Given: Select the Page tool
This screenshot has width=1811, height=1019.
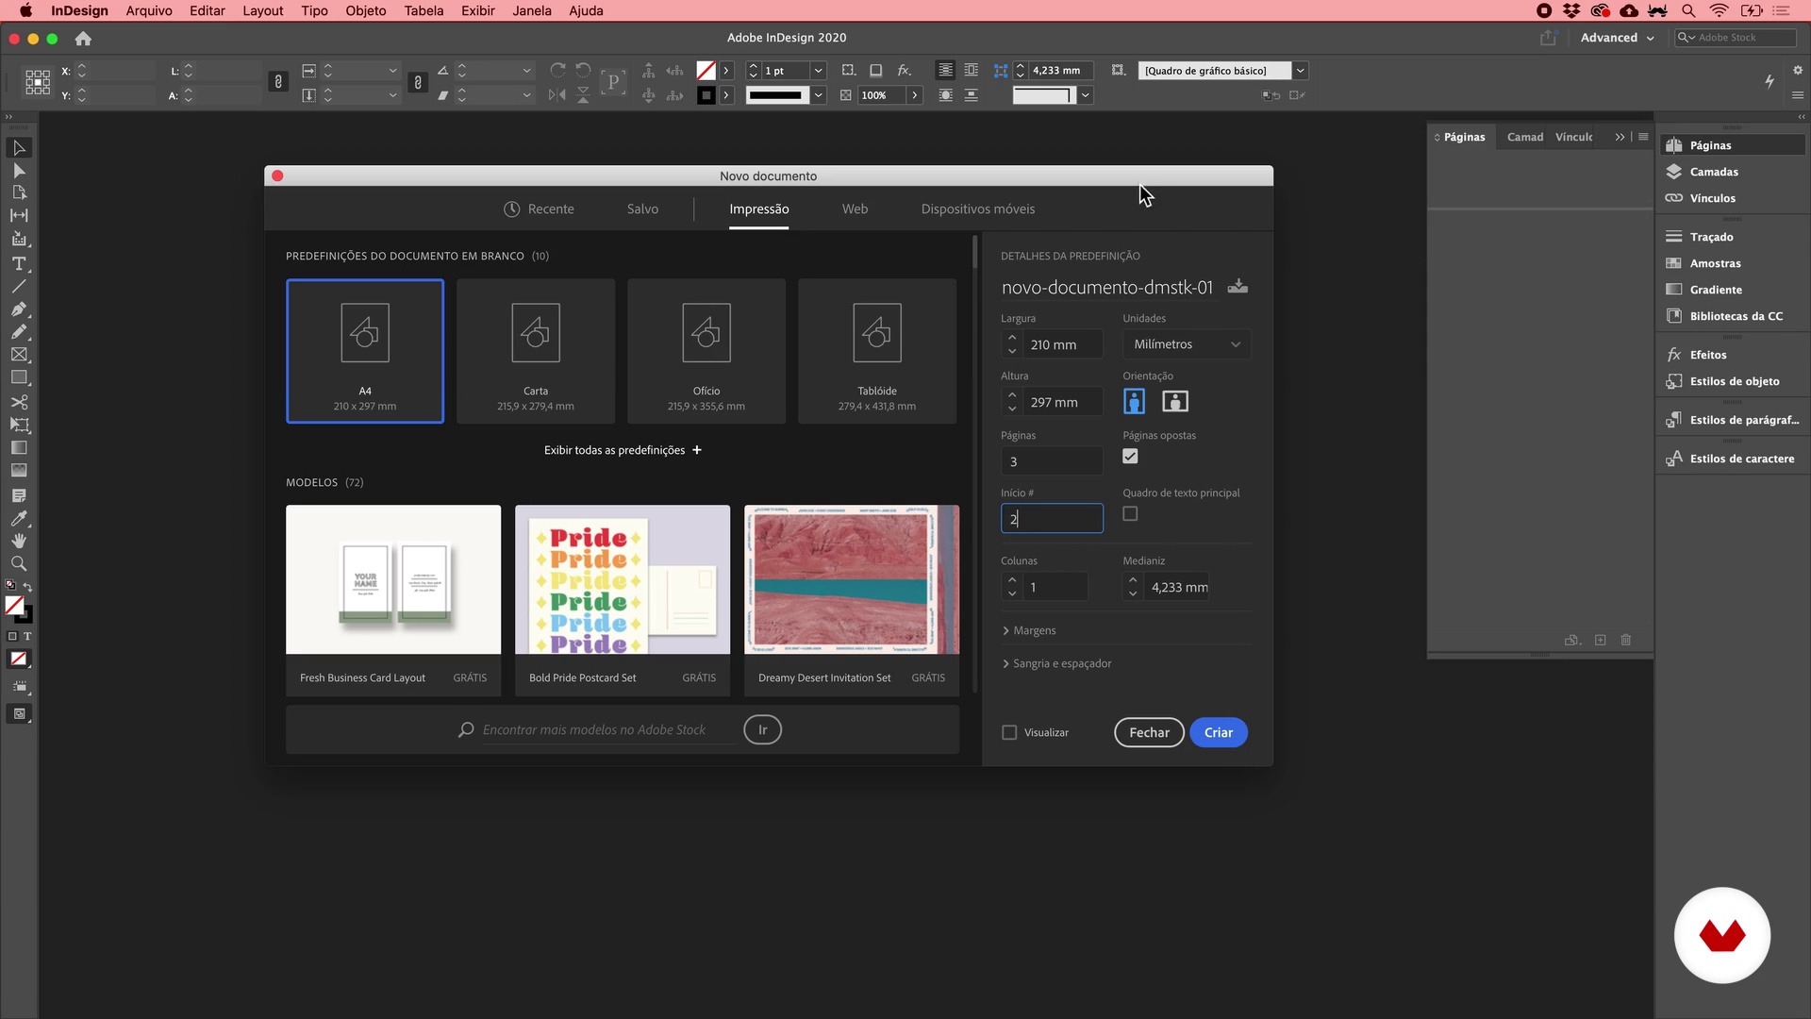Looking at the screenshot, I should click(19, 192).
